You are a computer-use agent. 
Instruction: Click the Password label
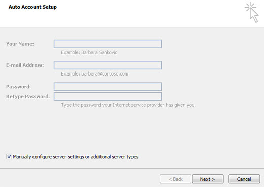point(18,87)
